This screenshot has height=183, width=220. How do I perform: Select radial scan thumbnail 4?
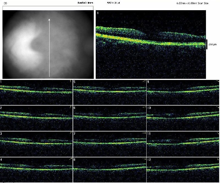pos(36,169)
